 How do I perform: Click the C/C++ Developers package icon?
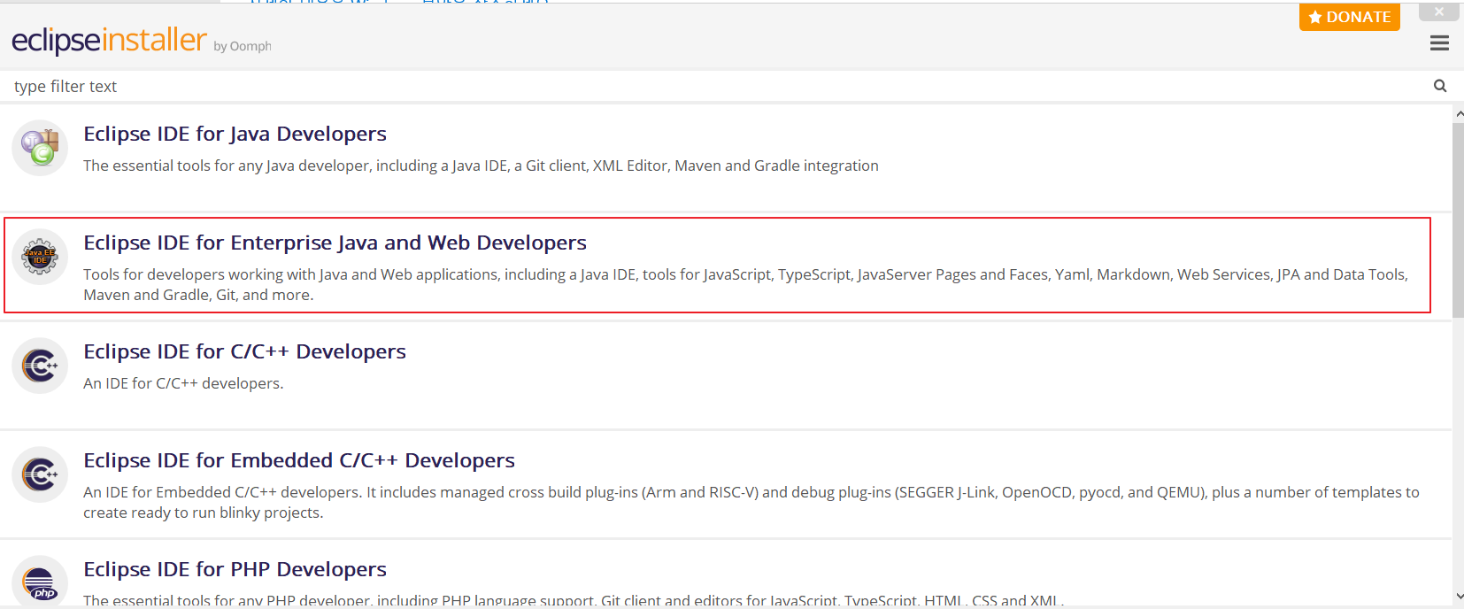click(x=40, y=366)
